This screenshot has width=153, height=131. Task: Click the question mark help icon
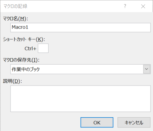(x=125, y=6)
